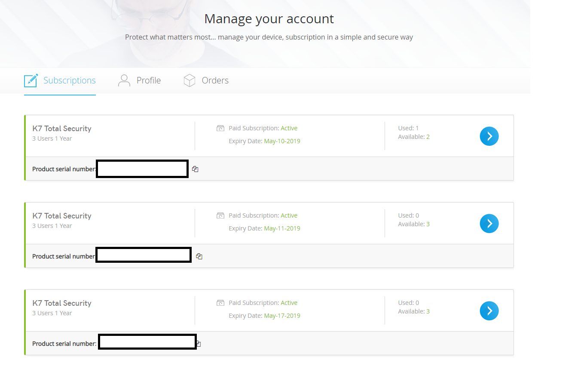Click 'Paid Subscription: Active' in the May-11-2019 card

(263, 215)
